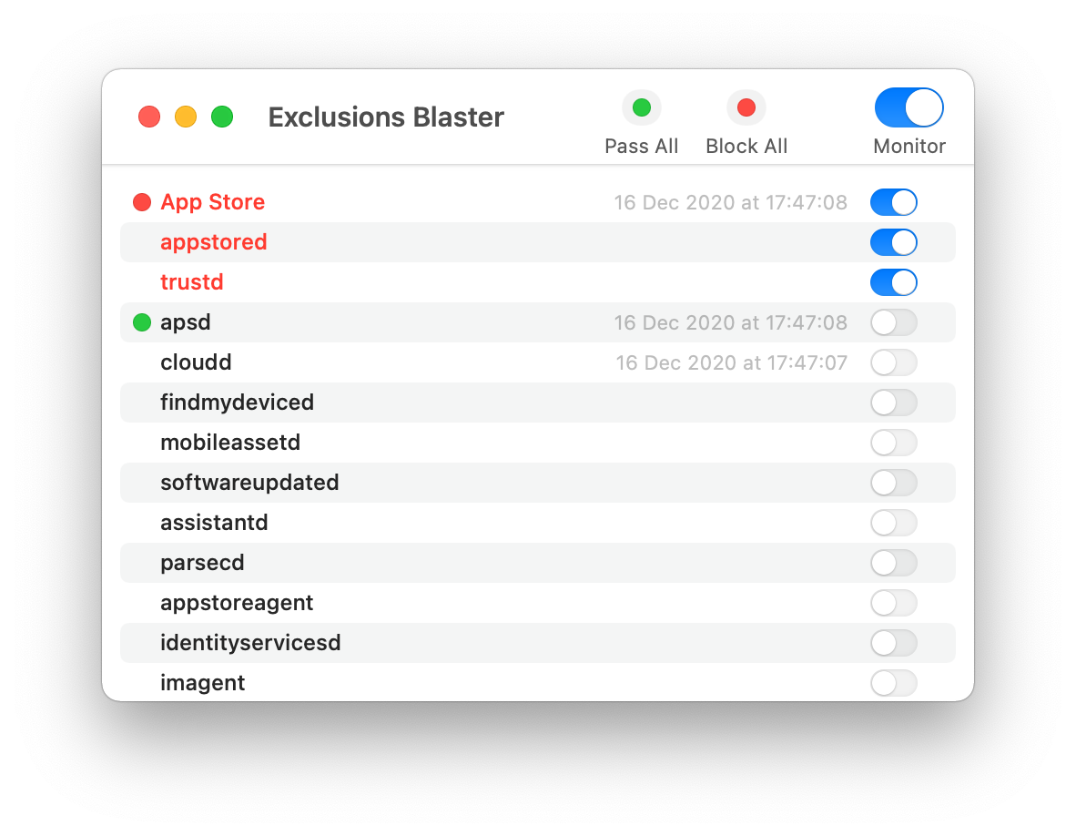
Task: Select the identityservicesd row name
Action: pyautogui.click(x=250, y=643)
